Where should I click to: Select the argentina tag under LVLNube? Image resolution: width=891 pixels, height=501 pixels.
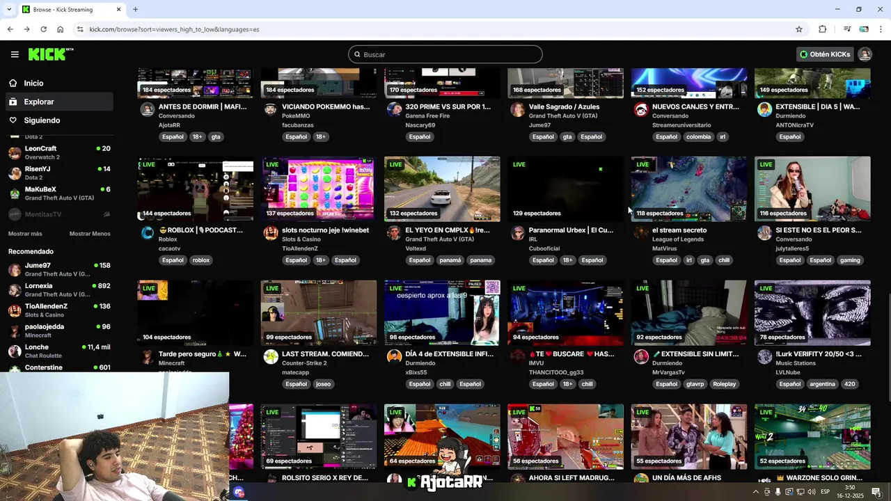(822, 384)
